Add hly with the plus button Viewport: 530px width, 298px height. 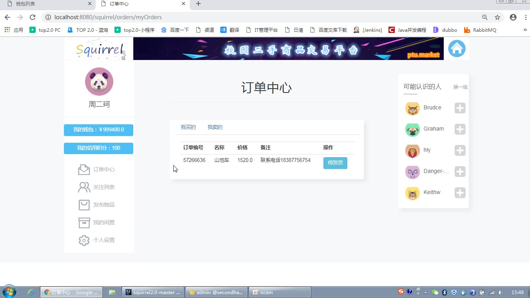click(460, 150)
